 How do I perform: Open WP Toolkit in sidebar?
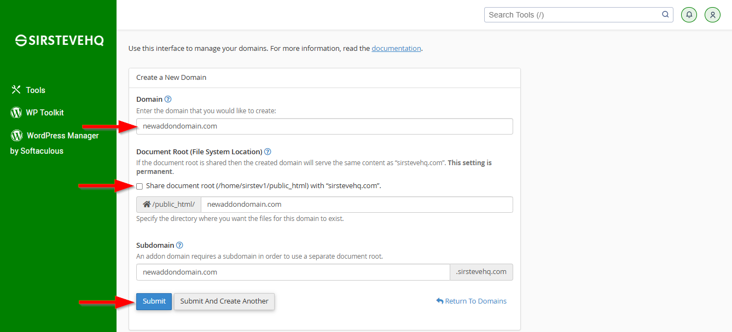[x=37, y=113]
